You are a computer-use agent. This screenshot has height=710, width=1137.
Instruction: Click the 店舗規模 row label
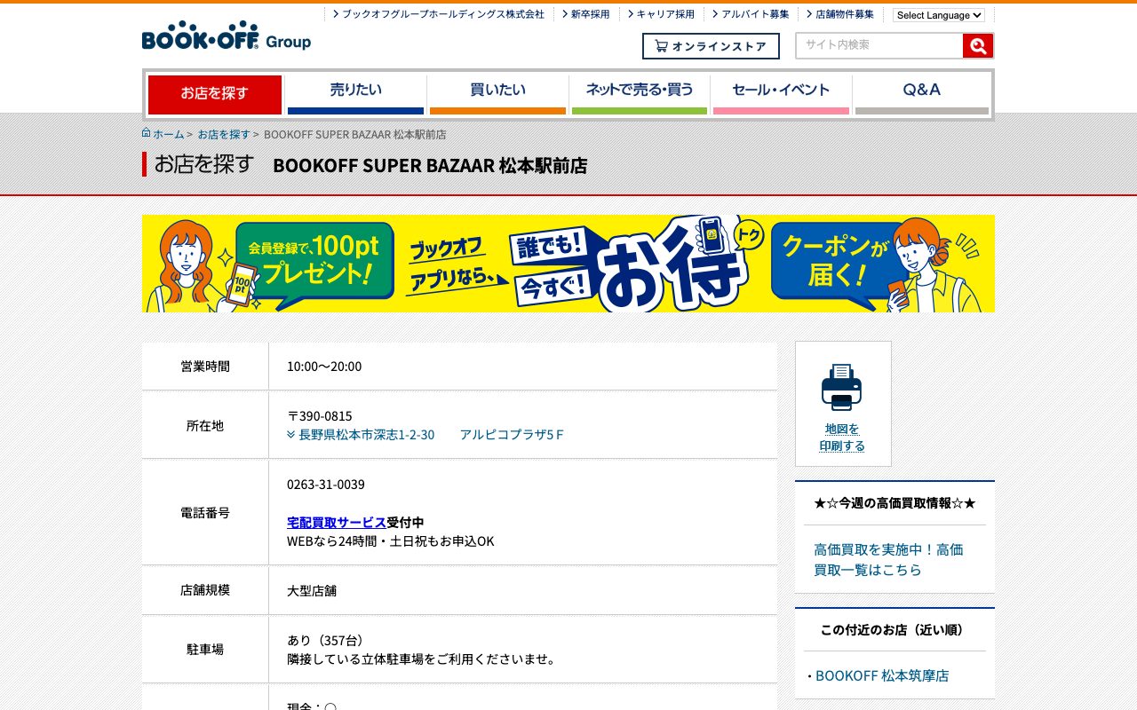(x=205, y=590)
